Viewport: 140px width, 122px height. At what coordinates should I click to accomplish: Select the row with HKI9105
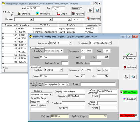click(x=51, y=32)
